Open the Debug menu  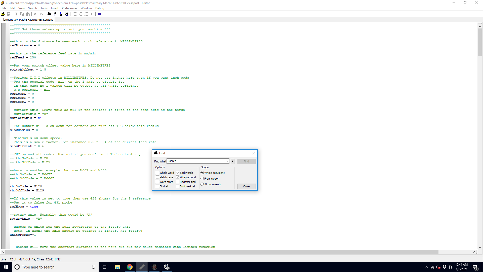[100, 8]
